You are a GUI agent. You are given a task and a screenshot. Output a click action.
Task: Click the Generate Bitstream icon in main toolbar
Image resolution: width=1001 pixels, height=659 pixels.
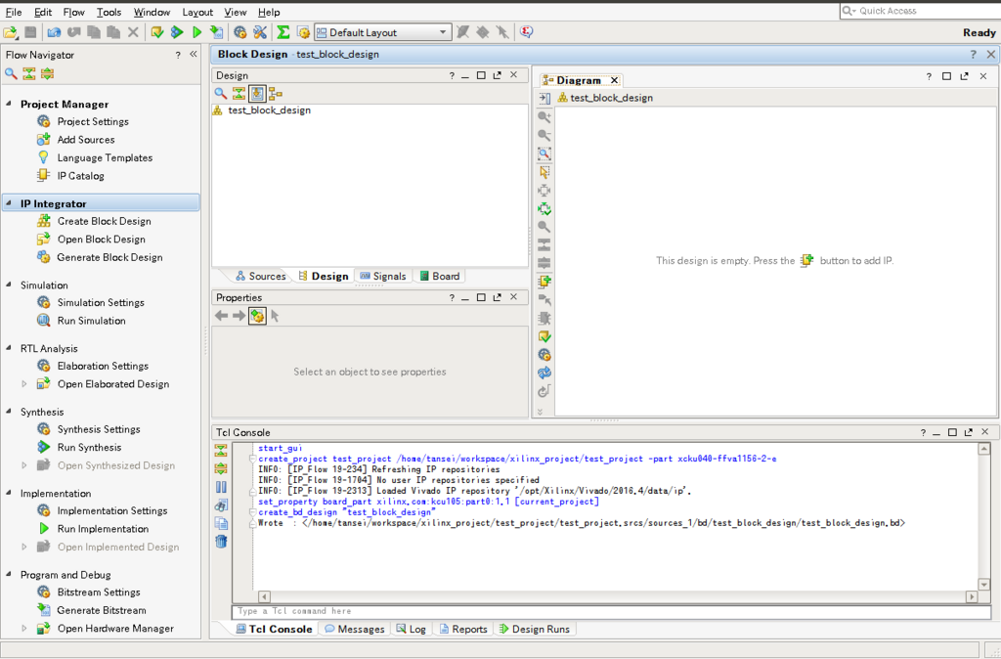tap(216, 32)
